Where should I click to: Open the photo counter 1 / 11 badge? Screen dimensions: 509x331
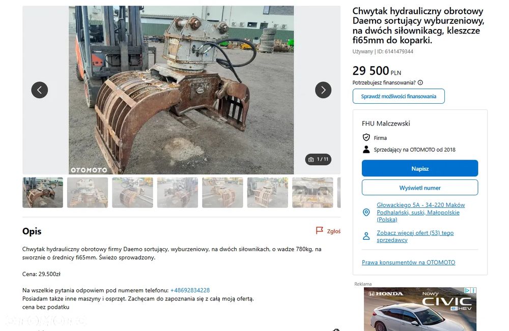(318, 159)
